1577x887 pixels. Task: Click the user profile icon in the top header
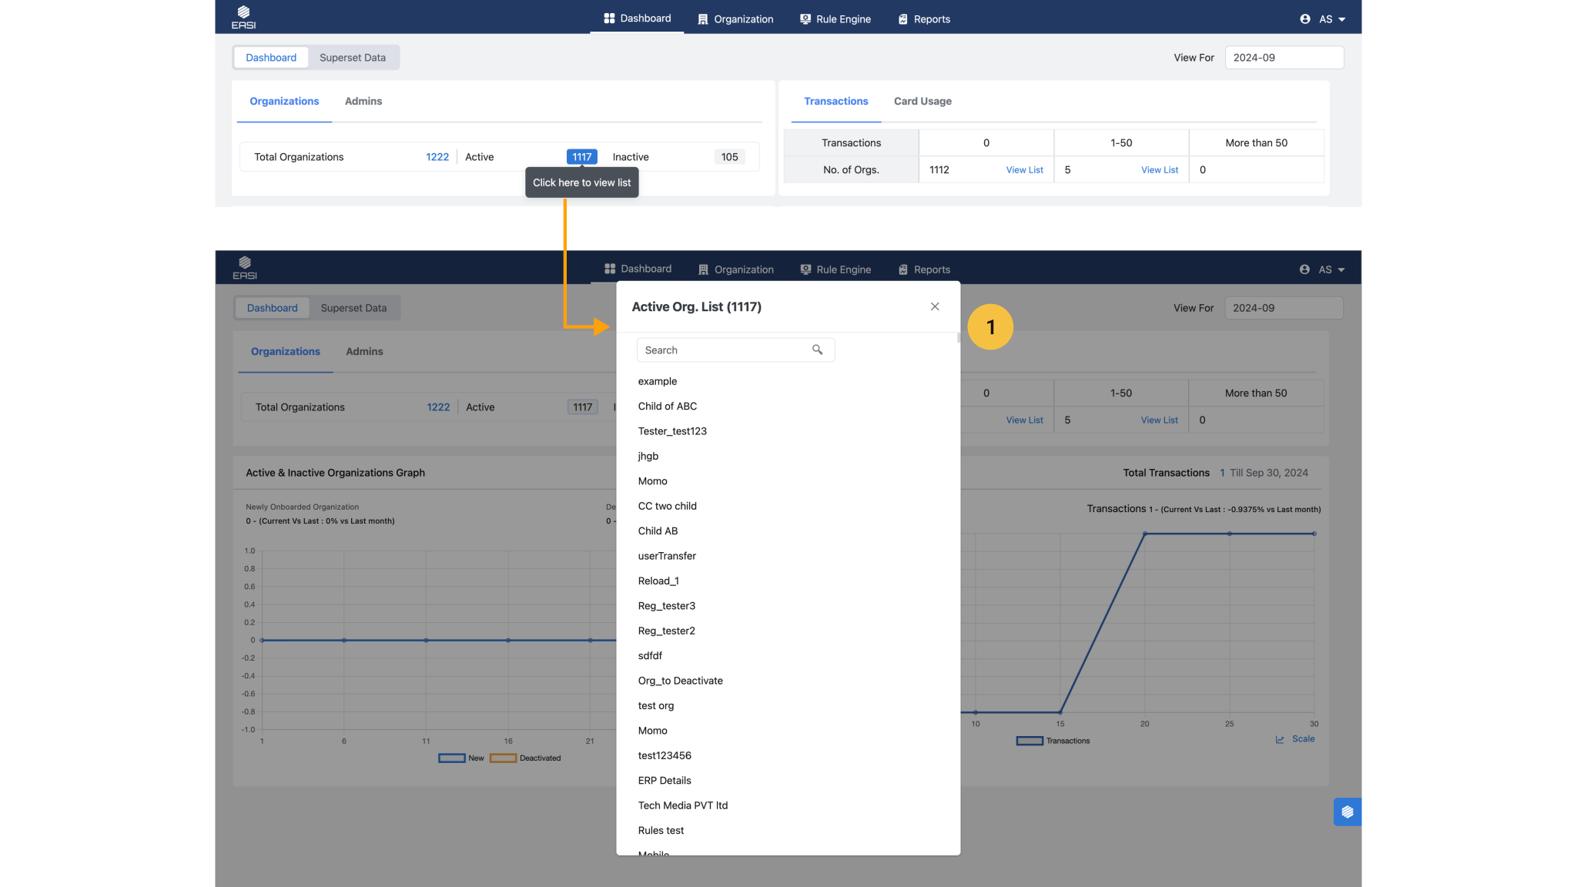1304,18
